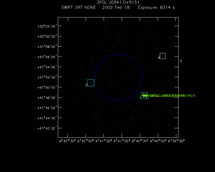Click the number 4 source label

point(159,58)
